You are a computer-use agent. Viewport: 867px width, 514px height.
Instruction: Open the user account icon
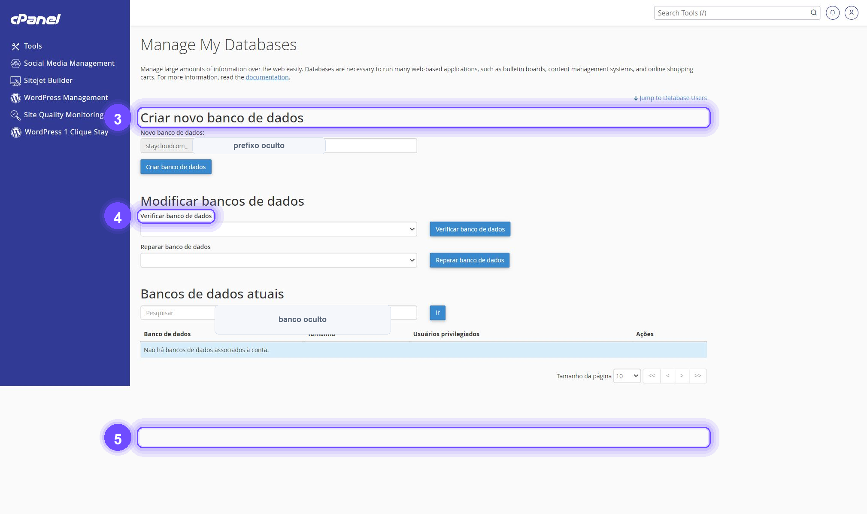[x=852, y=13]
